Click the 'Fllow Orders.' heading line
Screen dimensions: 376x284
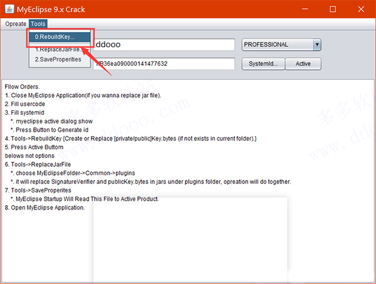23,87
